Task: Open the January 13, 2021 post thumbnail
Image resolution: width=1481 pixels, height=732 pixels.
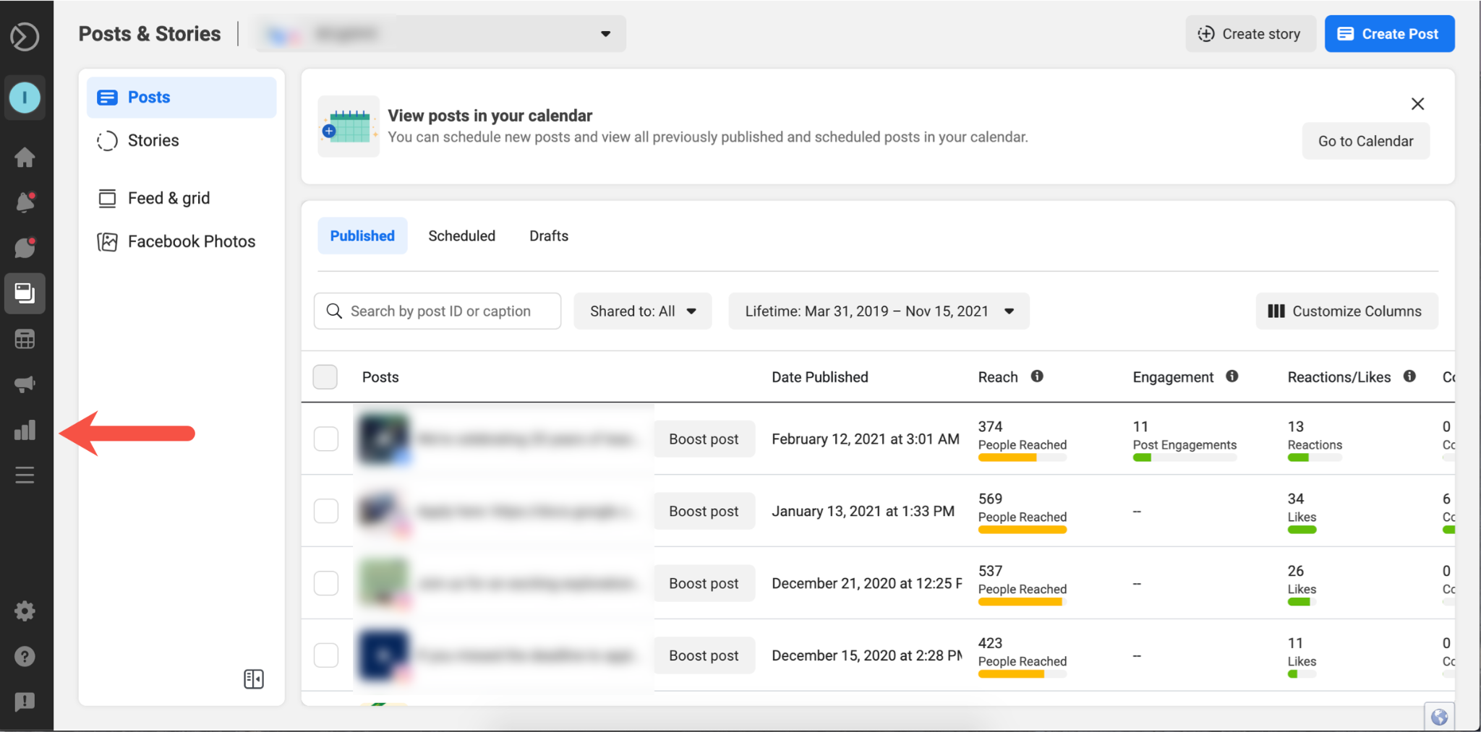Action: point(384,511)
